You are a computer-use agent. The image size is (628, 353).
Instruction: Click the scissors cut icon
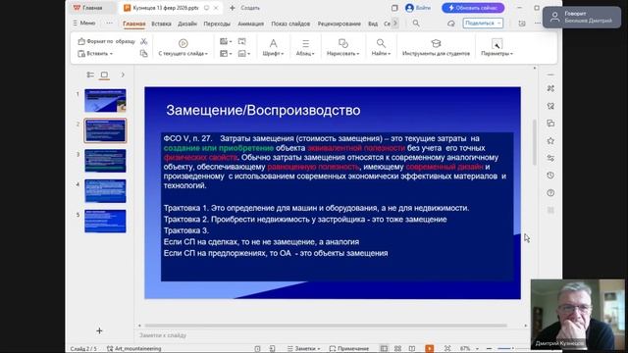click(x=144, y=41)
